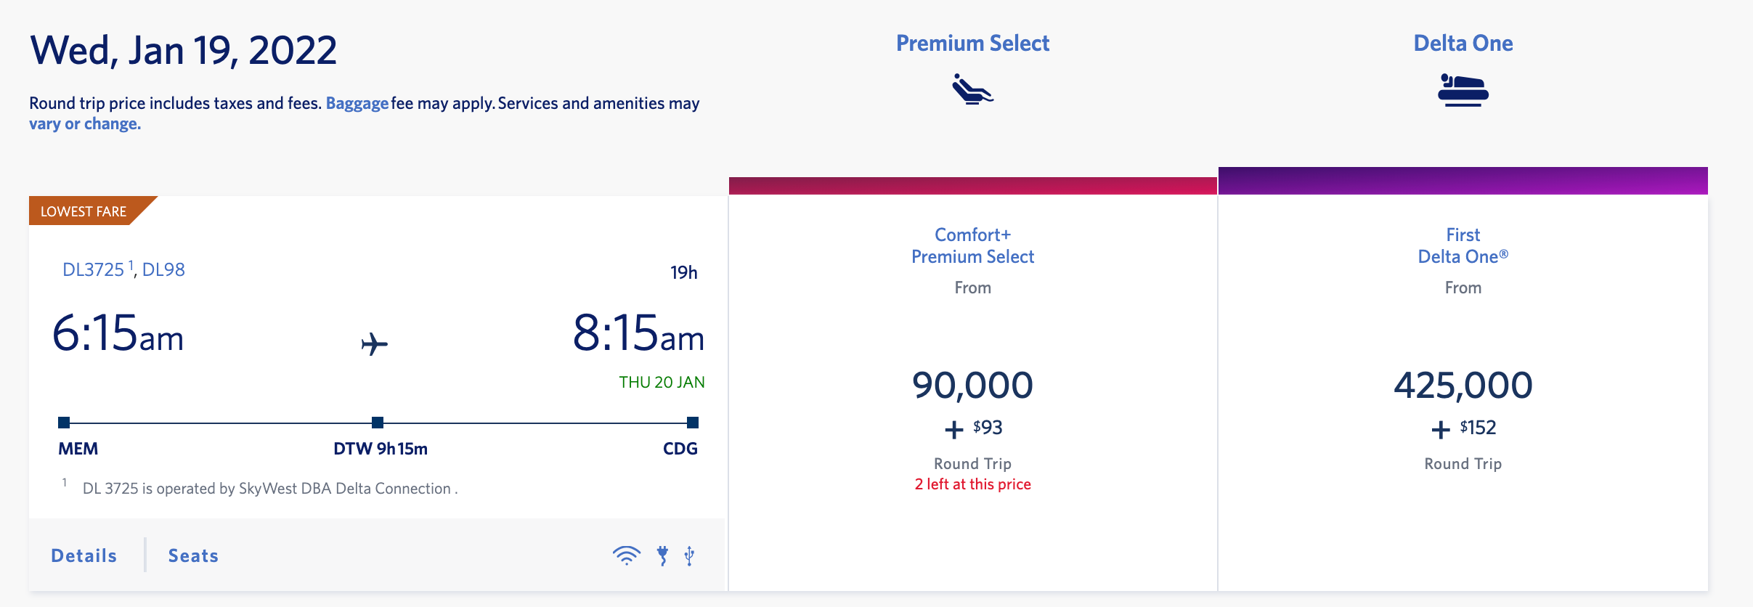Select the Delta One cabin header
The image size is (1753, 607).
(1463, 44)
